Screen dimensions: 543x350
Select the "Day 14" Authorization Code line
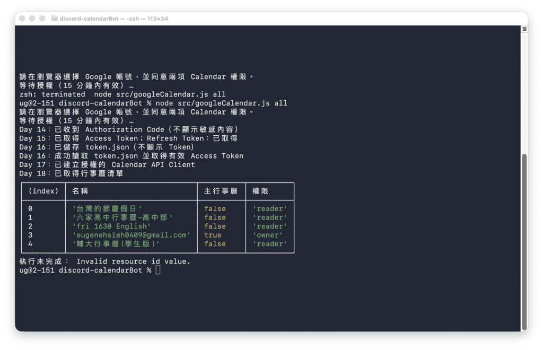[129, 129]
